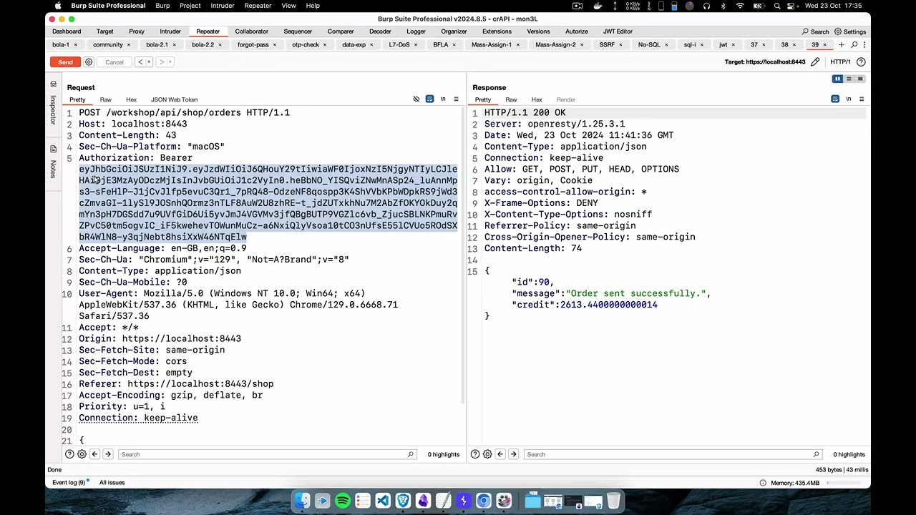This screenshot has height=515, width=916.
Task: Click top-right Search button
Action: tap(815, 31)
